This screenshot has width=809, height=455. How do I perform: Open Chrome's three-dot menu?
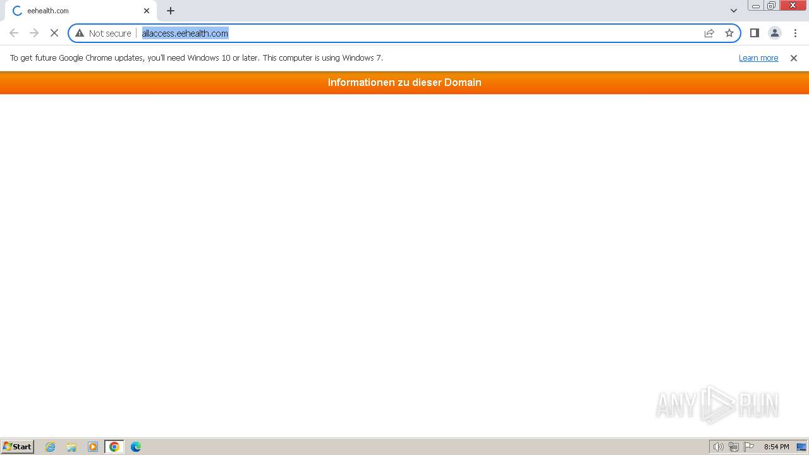pyautogui.click(x=795, y=33)
